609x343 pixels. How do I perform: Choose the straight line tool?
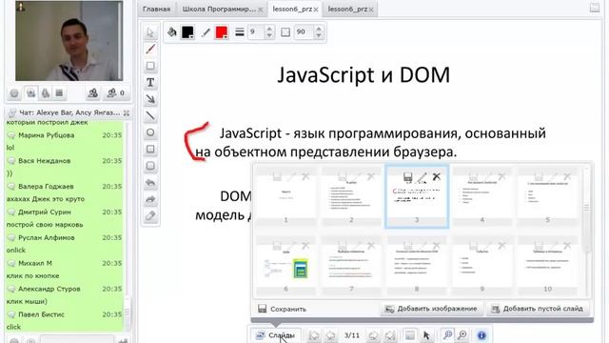[x=150, y=116]
